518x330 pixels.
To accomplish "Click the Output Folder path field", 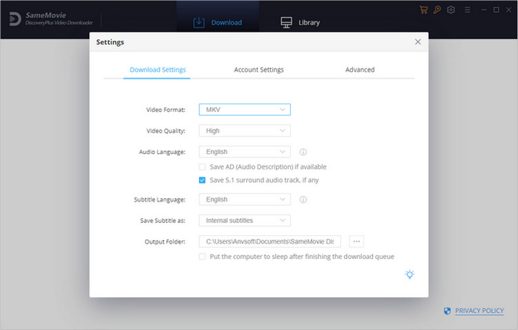I will coord(270,242).
